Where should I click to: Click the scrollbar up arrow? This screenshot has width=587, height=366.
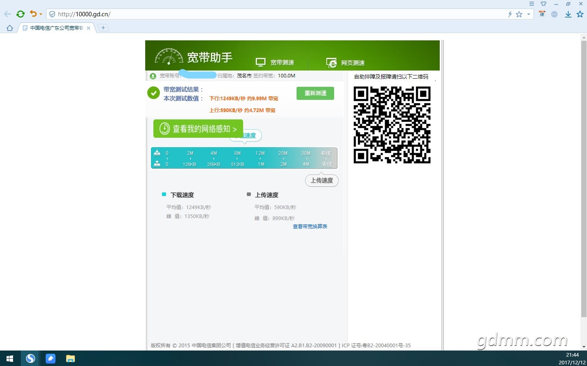(x=584, y=37)
